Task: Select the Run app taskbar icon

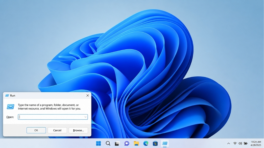Action: (165, 143)
